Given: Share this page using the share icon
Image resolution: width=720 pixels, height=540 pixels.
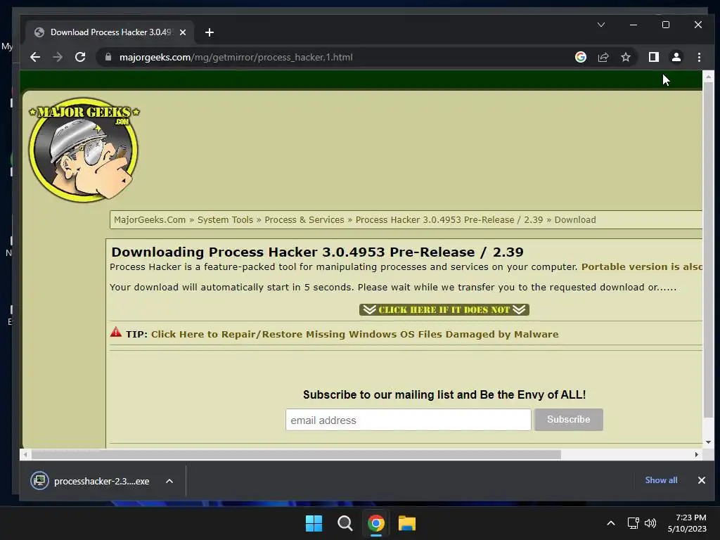Looking at the screenshot, I should click(x=603, y=57).
